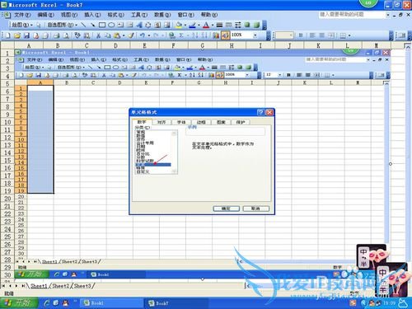
Task: Pick the Fill Color bucket in Book7's drawing toolbar
Action: 179,25
